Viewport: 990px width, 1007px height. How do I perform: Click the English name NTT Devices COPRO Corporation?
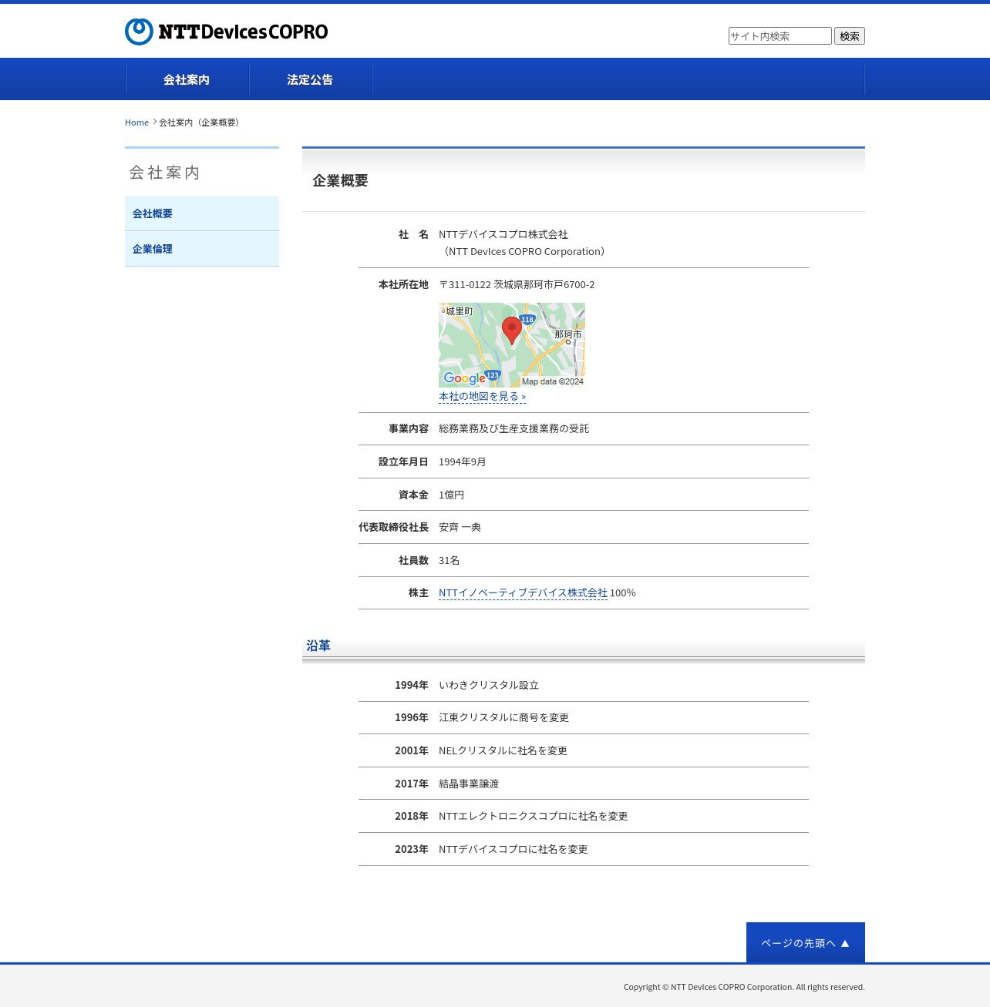[524, 252]
